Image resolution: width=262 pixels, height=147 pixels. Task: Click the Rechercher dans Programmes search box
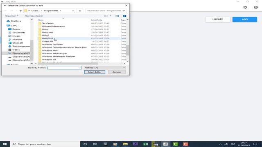pyautogui.click(x=106, y=11)
